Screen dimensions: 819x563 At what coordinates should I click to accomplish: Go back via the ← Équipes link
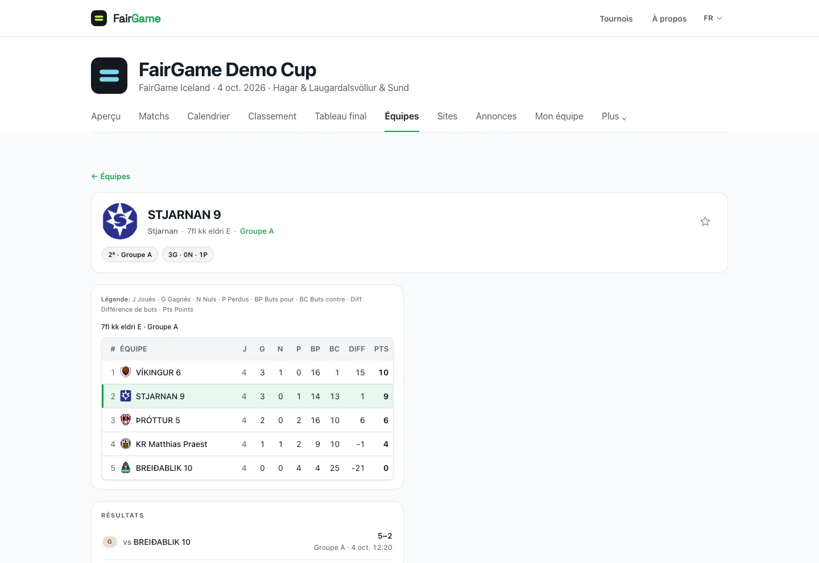coord(111,176)
